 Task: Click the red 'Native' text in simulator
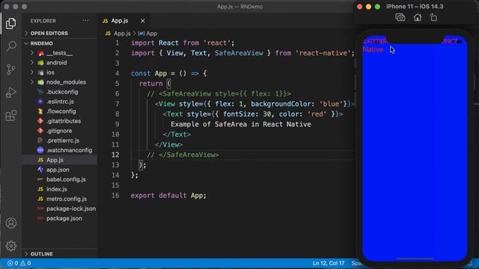coord(373,50)
